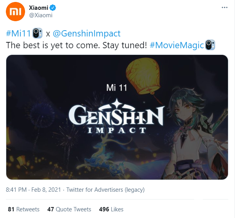Click the phone emoji after #MovieMagic
This screenshot has height=218, width=235.
point(210,45)
